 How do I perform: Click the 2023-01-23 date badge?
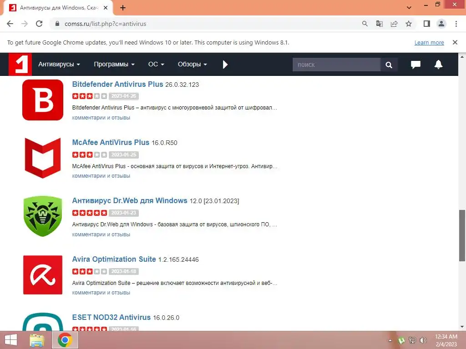point(124,213)
